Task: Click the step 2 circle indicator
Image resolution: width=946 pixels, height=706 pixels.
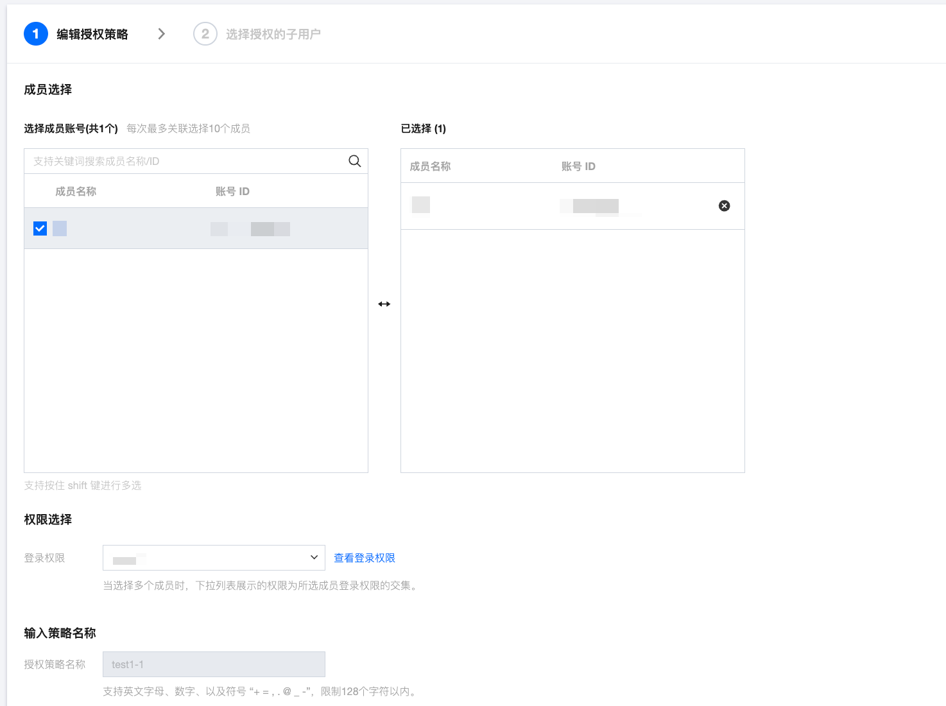Action: coord(205,34)
